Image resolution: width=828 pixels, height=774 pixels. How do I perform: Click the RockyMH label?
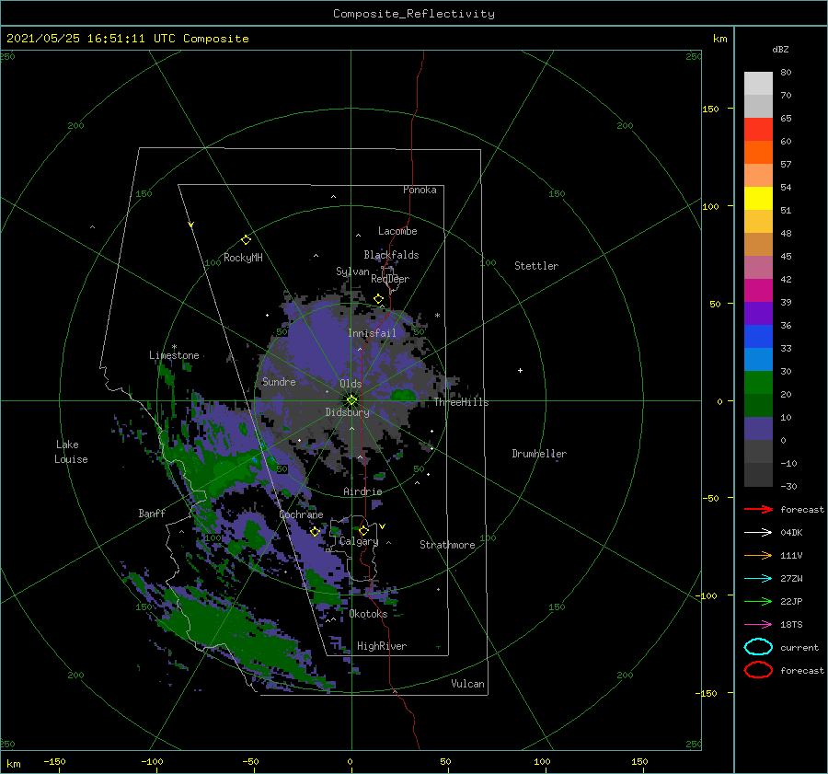[243, 258]
